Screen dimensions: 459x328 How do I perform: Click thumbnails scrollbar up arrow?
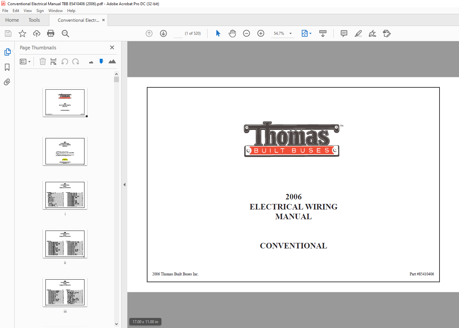[117, 74]
